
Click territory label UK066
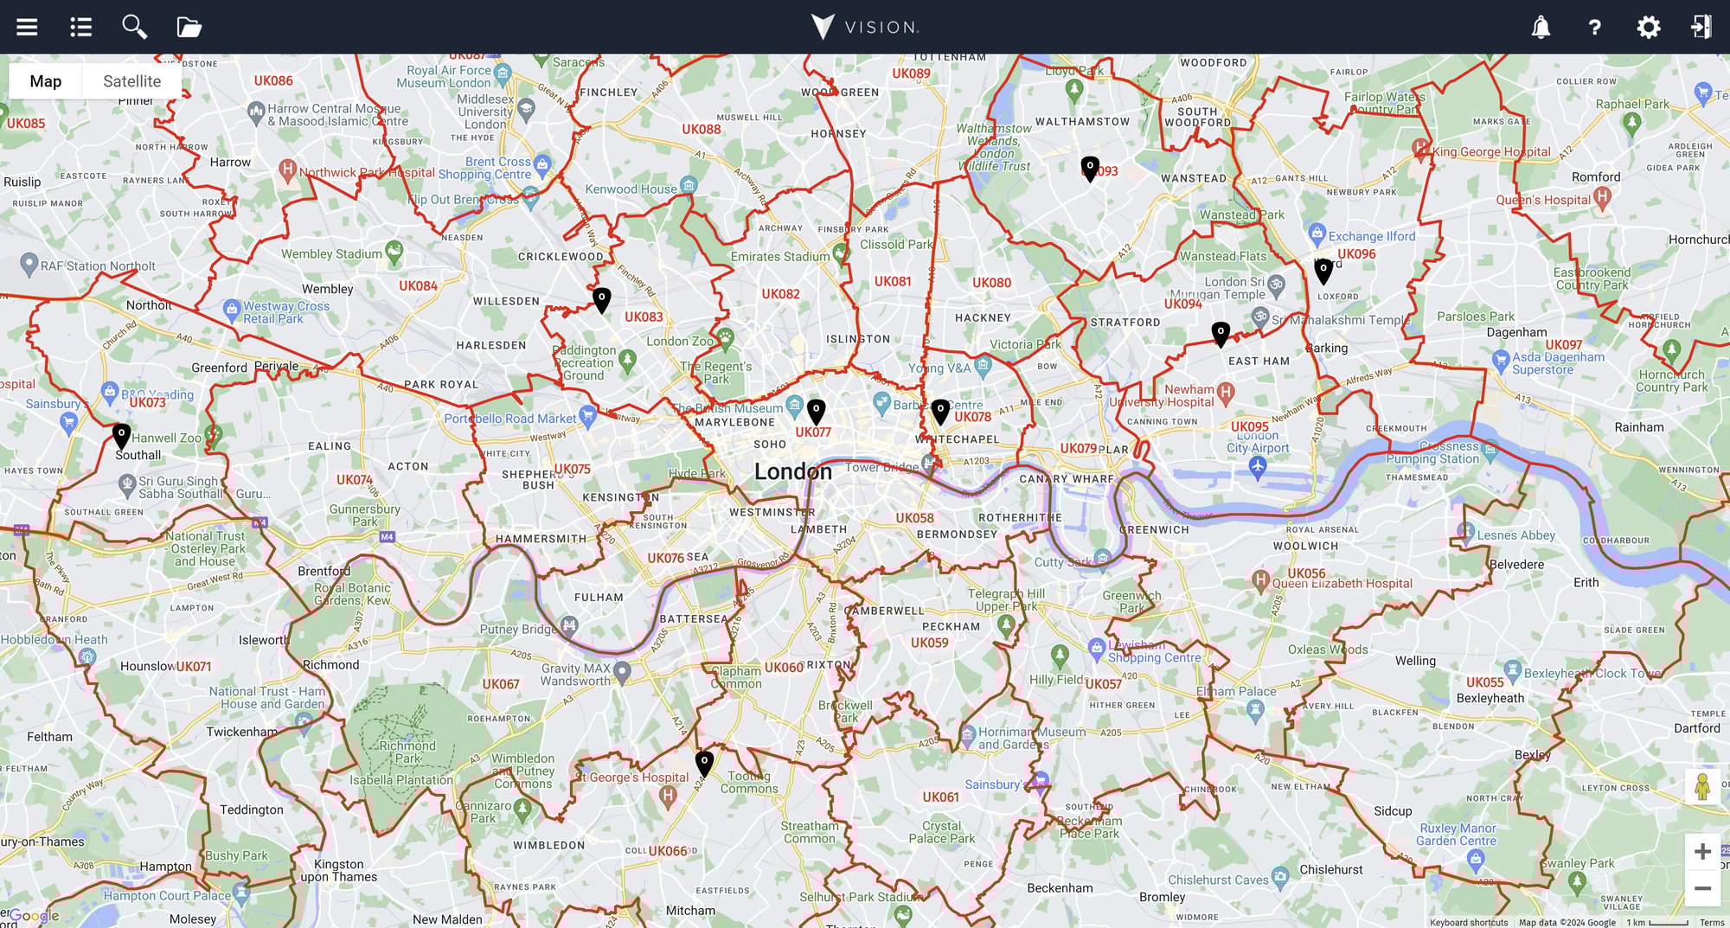click(x=668, y=852)
